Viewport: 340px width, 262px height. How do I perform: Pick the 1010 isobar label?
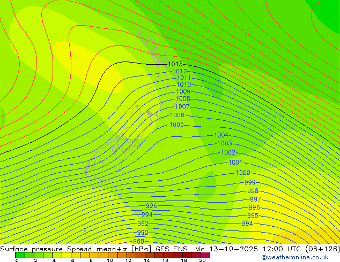[183, 84]
